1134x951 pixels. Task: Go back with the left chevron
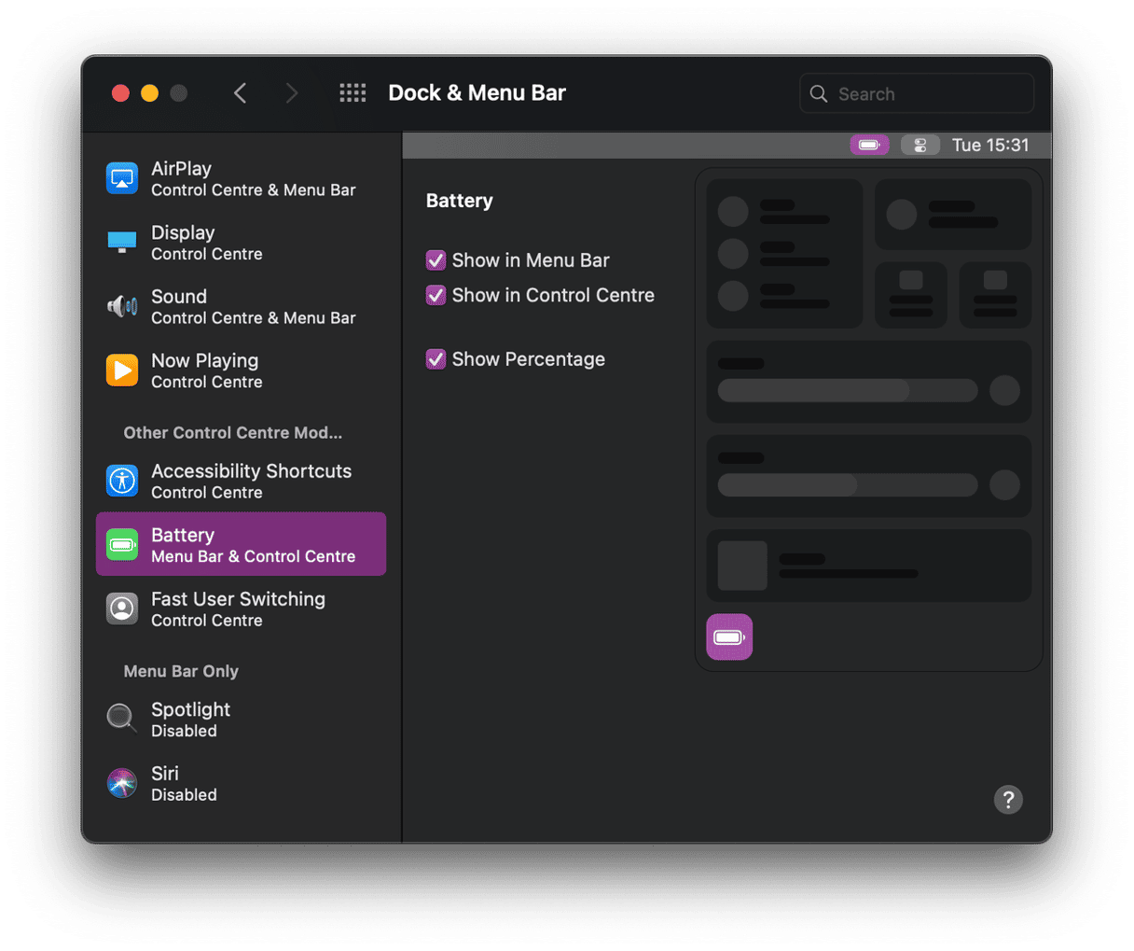coord(241,92)
